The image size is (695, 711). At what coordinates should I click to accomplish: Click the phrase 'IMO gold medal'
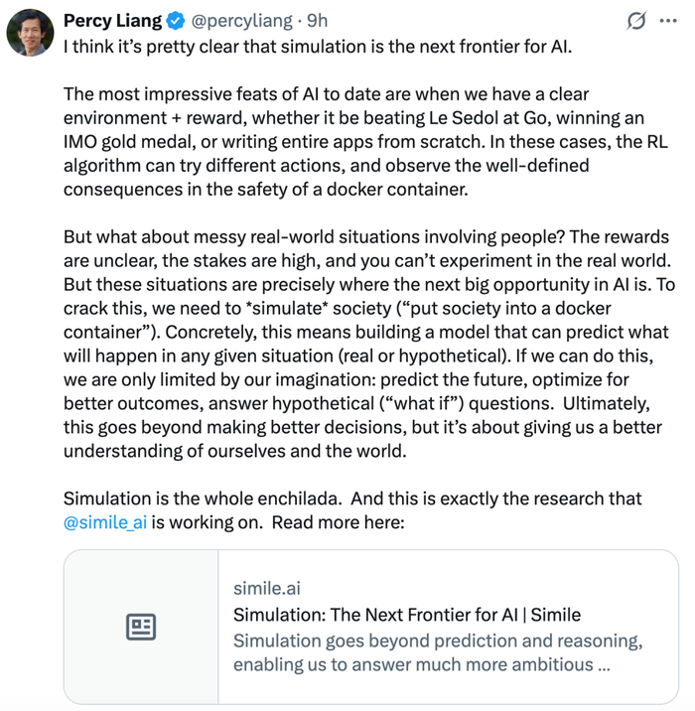coord(120,142)
